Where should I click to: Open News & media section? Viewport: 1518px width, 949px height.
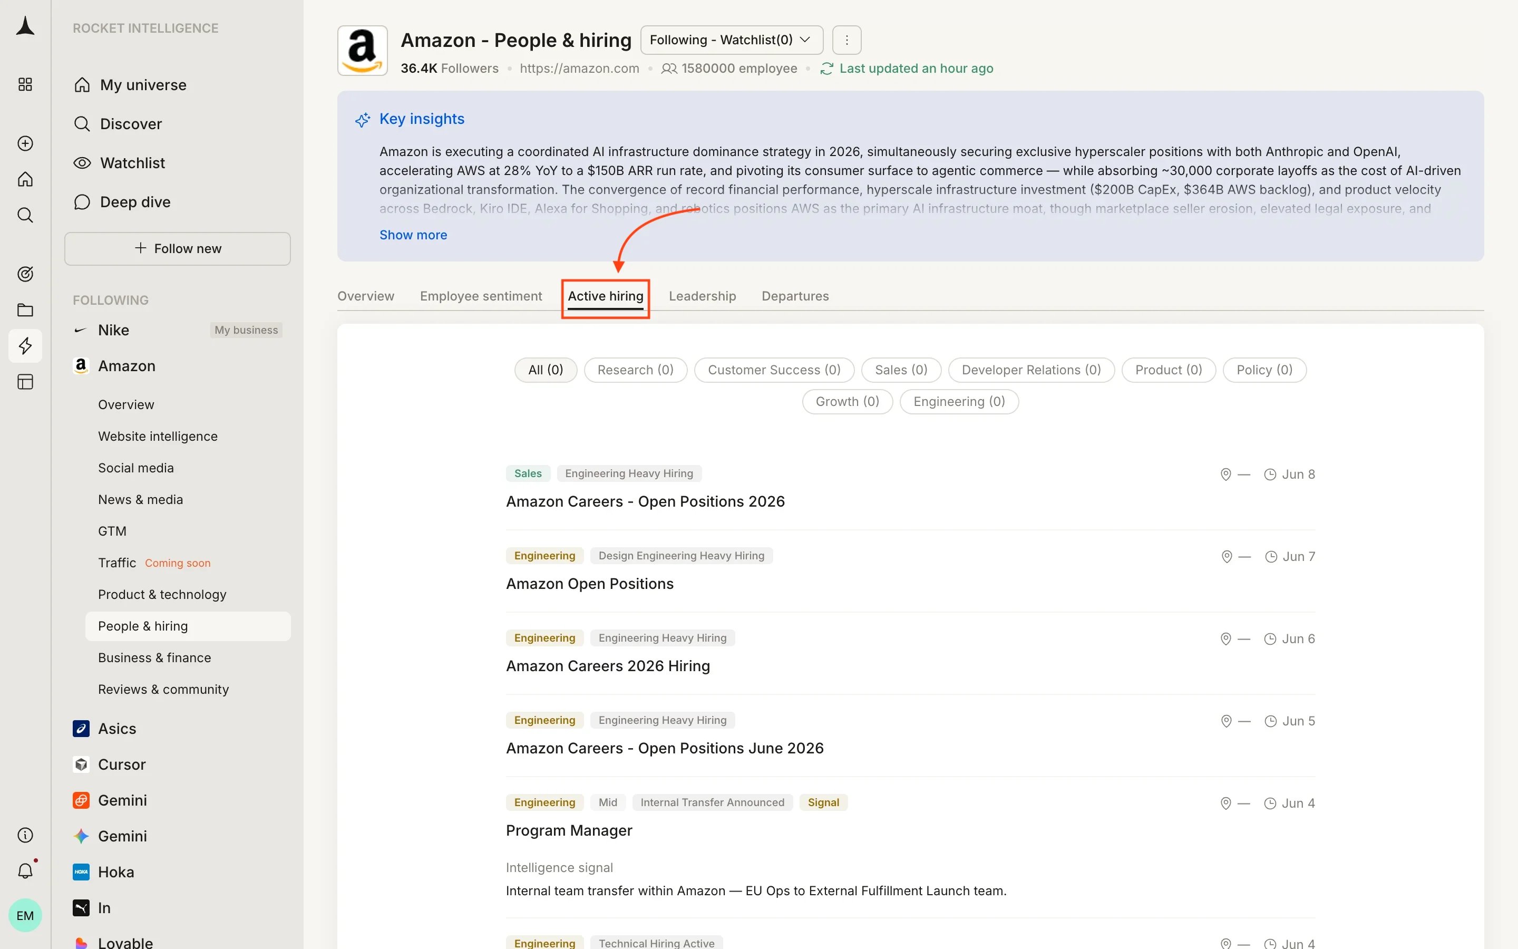click(141, 500)
